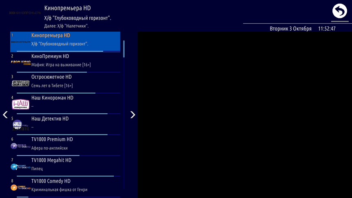Click program Семь лет в Тибете
Screen dimensions: 352x198
point(52,86)
